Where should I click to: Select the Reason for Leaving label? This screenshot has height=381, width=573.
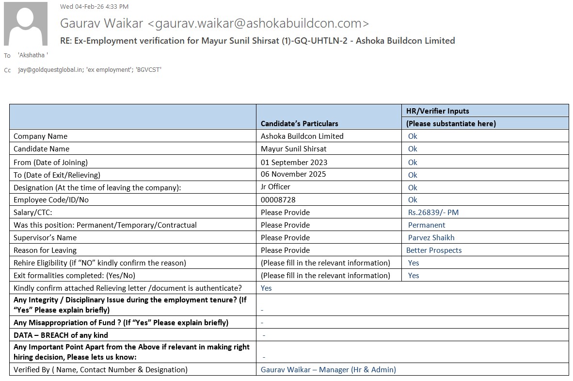[45, 250]
